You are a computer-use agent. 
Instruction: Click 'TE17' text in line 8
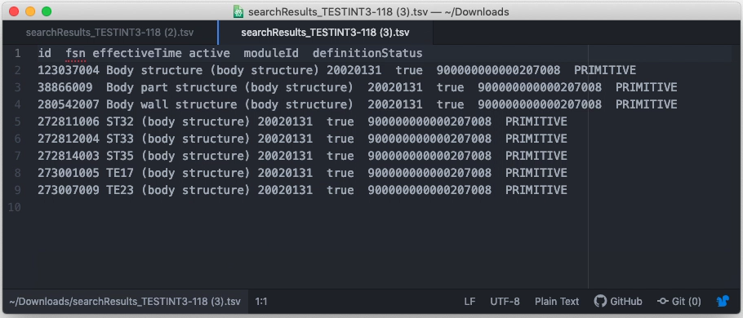coord(120,173)
